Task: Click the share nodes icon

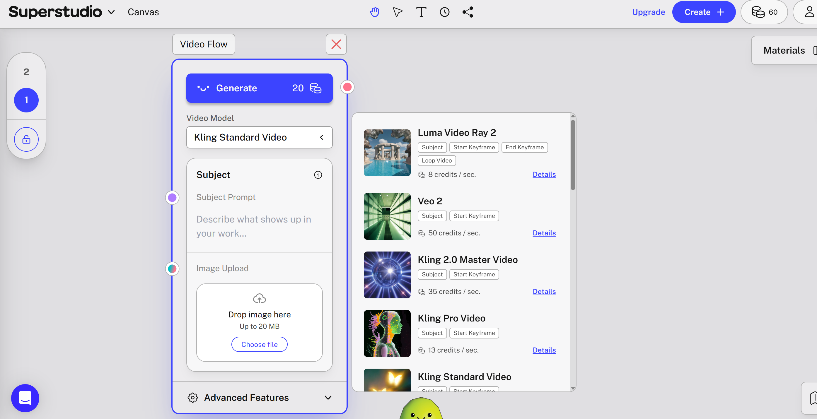Action: pyautogui.click(x=468, y=12)
